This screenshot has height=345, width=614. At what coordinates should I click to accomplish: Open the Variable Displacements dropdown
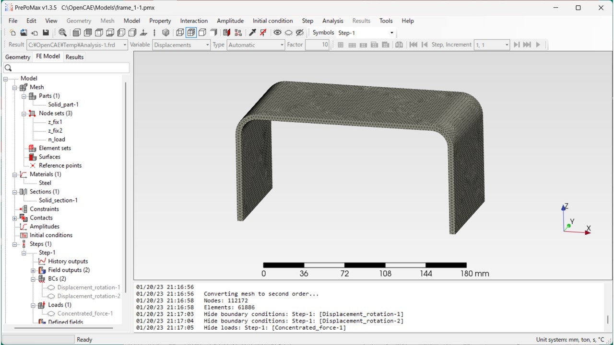pos(181,45)
